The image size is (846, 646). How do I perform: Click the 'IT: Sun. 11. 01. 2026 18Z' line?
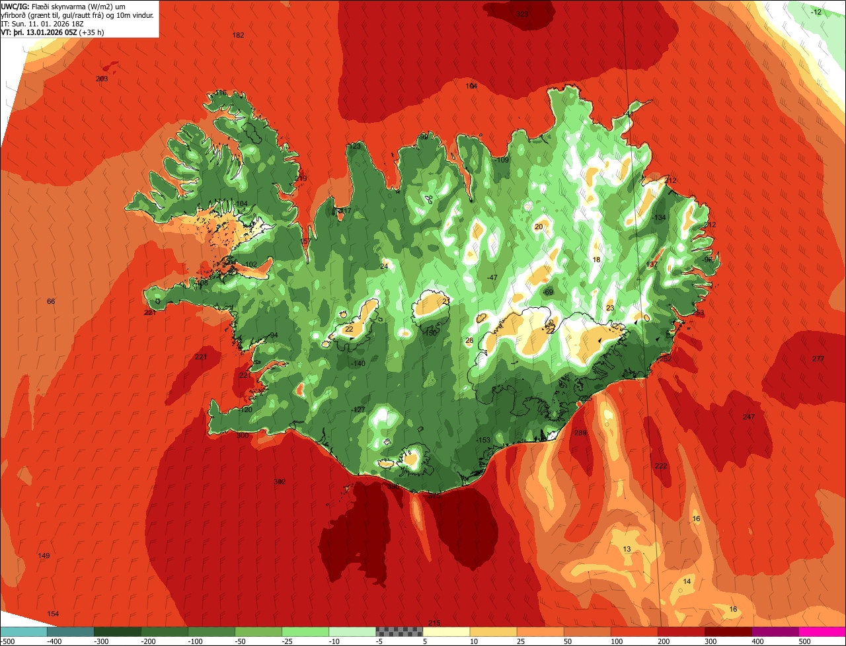click(x=42, y=23)
